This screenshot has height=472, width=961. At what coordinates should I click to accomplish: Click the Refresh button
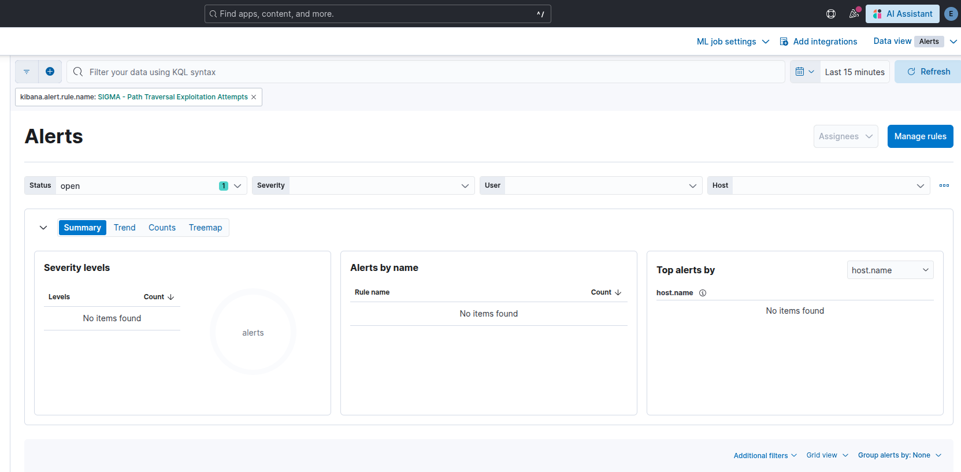click(928, 72)
